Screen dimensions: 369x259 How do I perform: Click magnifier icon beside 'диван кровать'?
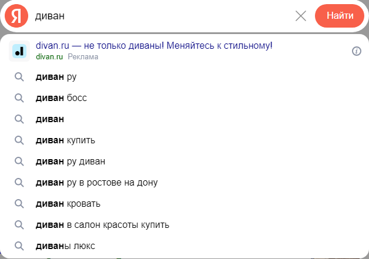19,204
